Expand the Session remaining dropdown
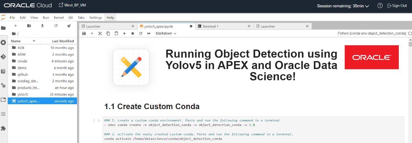The height and width of the screenshot is (143, 412). (343, 6)
